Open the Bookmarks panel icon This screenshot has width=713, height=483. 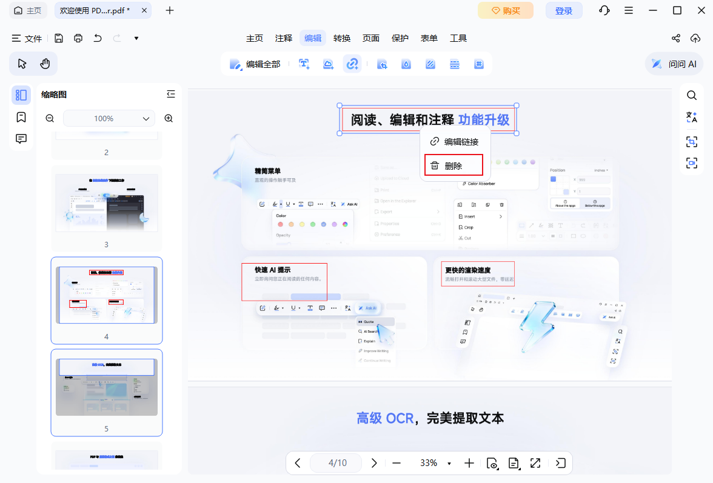point(21,117)
